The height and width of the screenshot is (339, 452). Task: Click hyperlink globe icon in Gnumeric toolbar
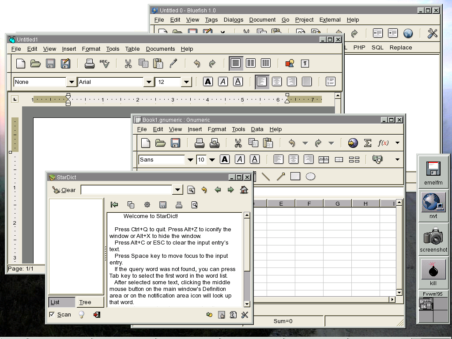coord(353,143)
